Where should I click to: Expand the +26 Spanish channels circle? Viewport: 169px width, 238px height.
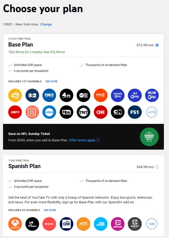click(152, 224)
